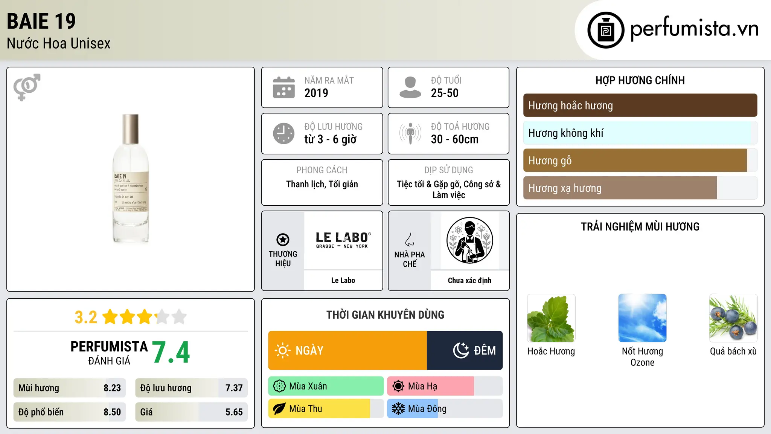Click the Hoắc Hương note caption
The image size is (771, 434).
click(551, 351)
